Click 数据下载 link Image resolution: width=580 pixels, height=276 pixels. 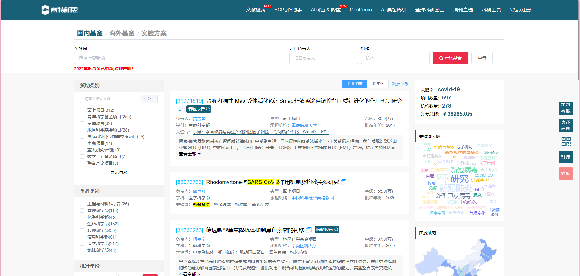pos(400,84)
